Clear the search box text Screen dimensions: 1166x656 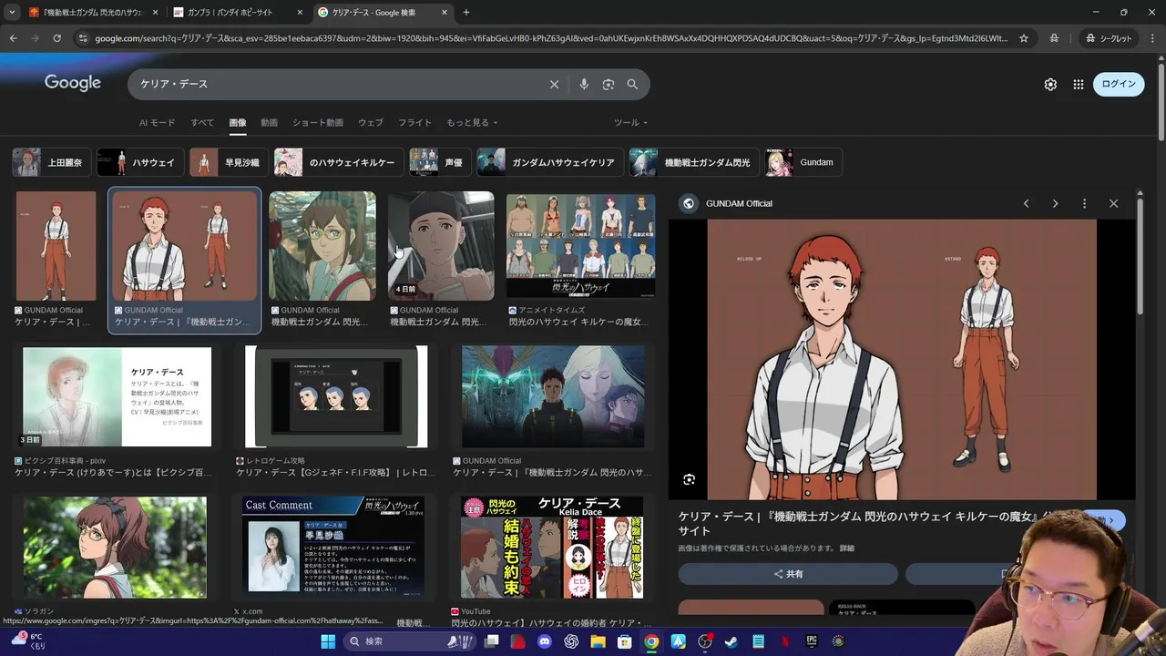tap(554, 84)
